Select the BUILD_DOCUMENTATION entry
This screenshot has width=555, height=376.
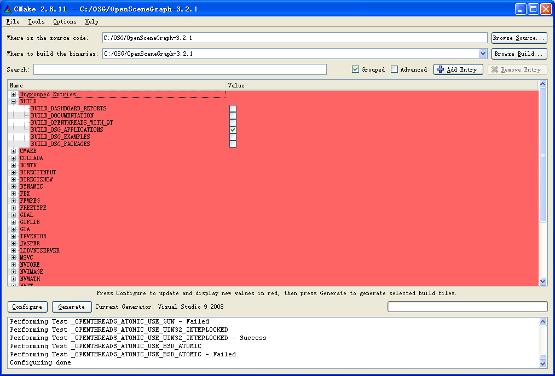62,115
